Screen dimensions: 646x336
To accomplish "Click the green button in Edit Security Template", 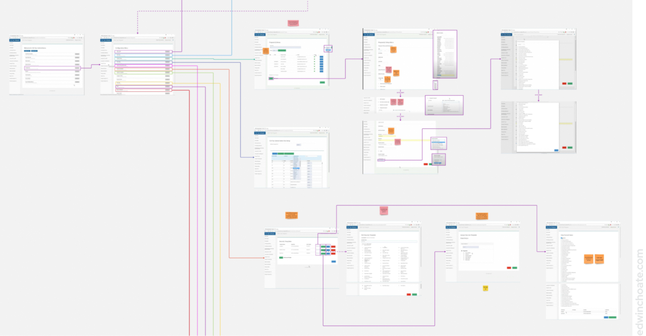I will tap(415, 294).
